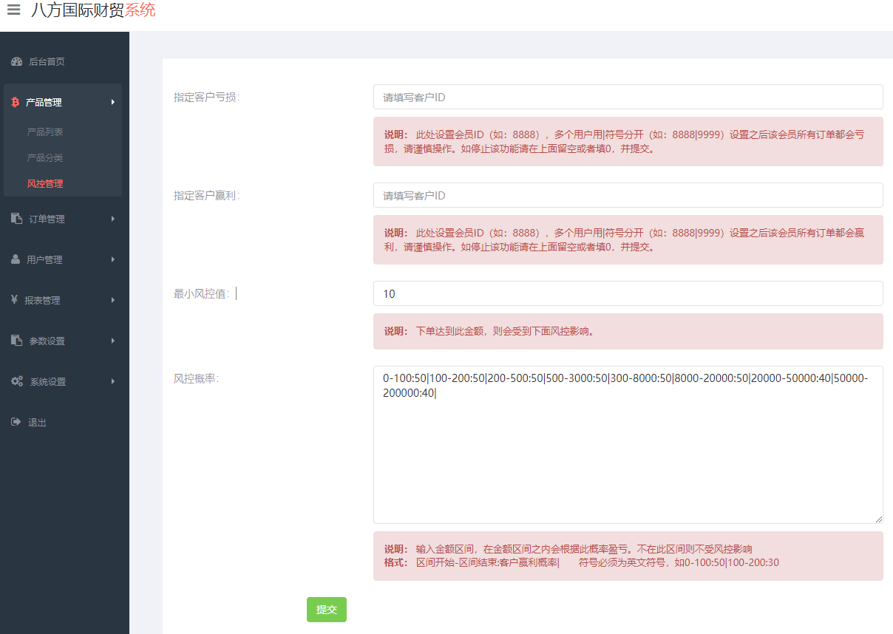Screen dimensions: 893x634
Task: Expand the 订单管理 submenu arrow
Action: coord(112,219)
